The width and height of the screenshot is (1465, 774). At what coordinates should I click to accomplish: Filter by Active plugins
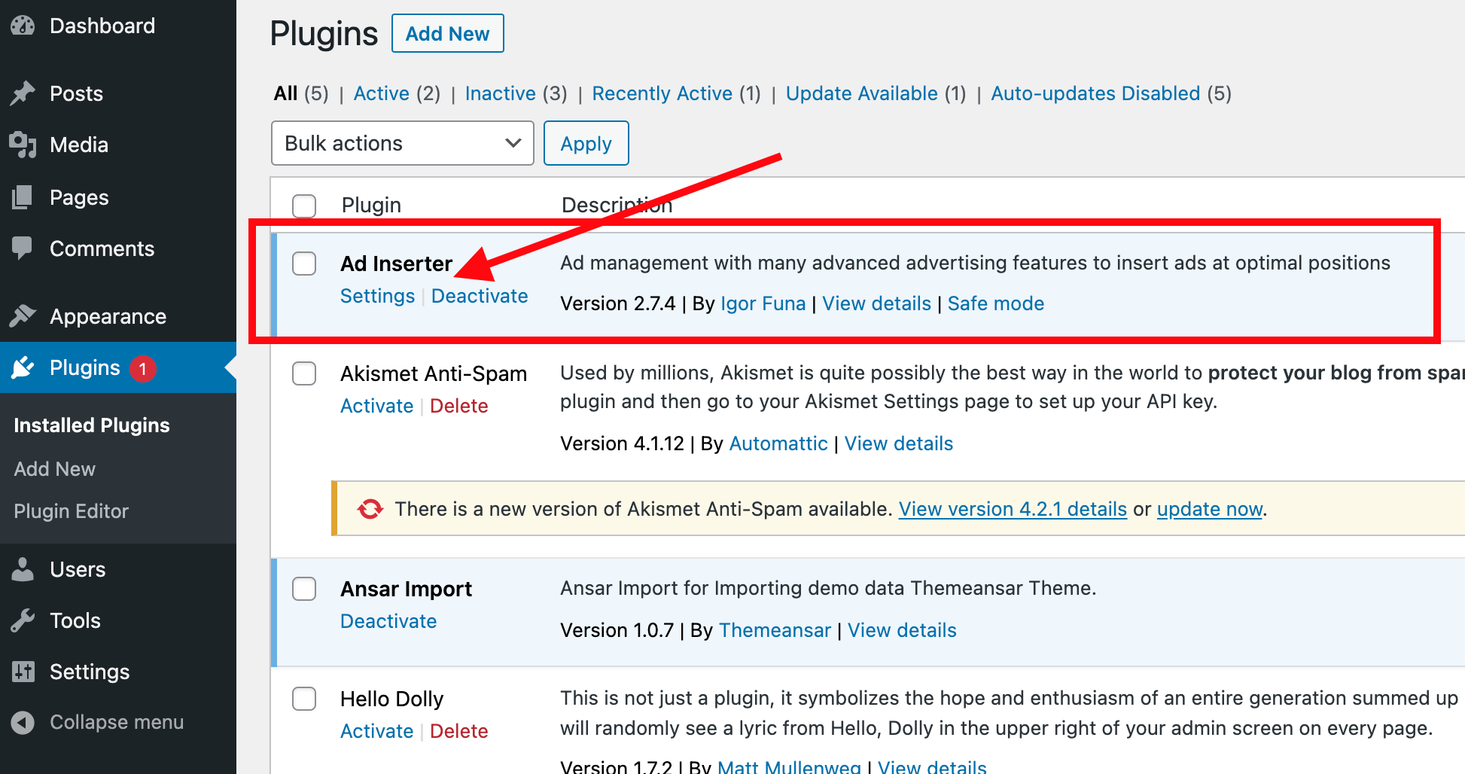[397, 93]
